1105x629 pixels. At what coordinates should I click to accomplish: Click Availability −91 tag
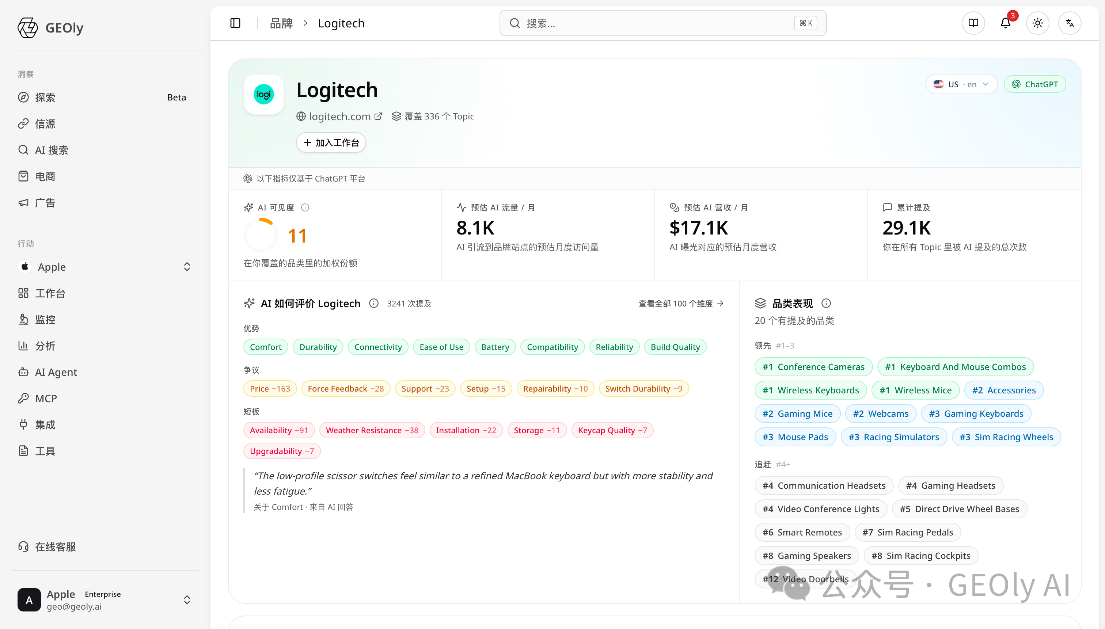(x=279, y=430)
